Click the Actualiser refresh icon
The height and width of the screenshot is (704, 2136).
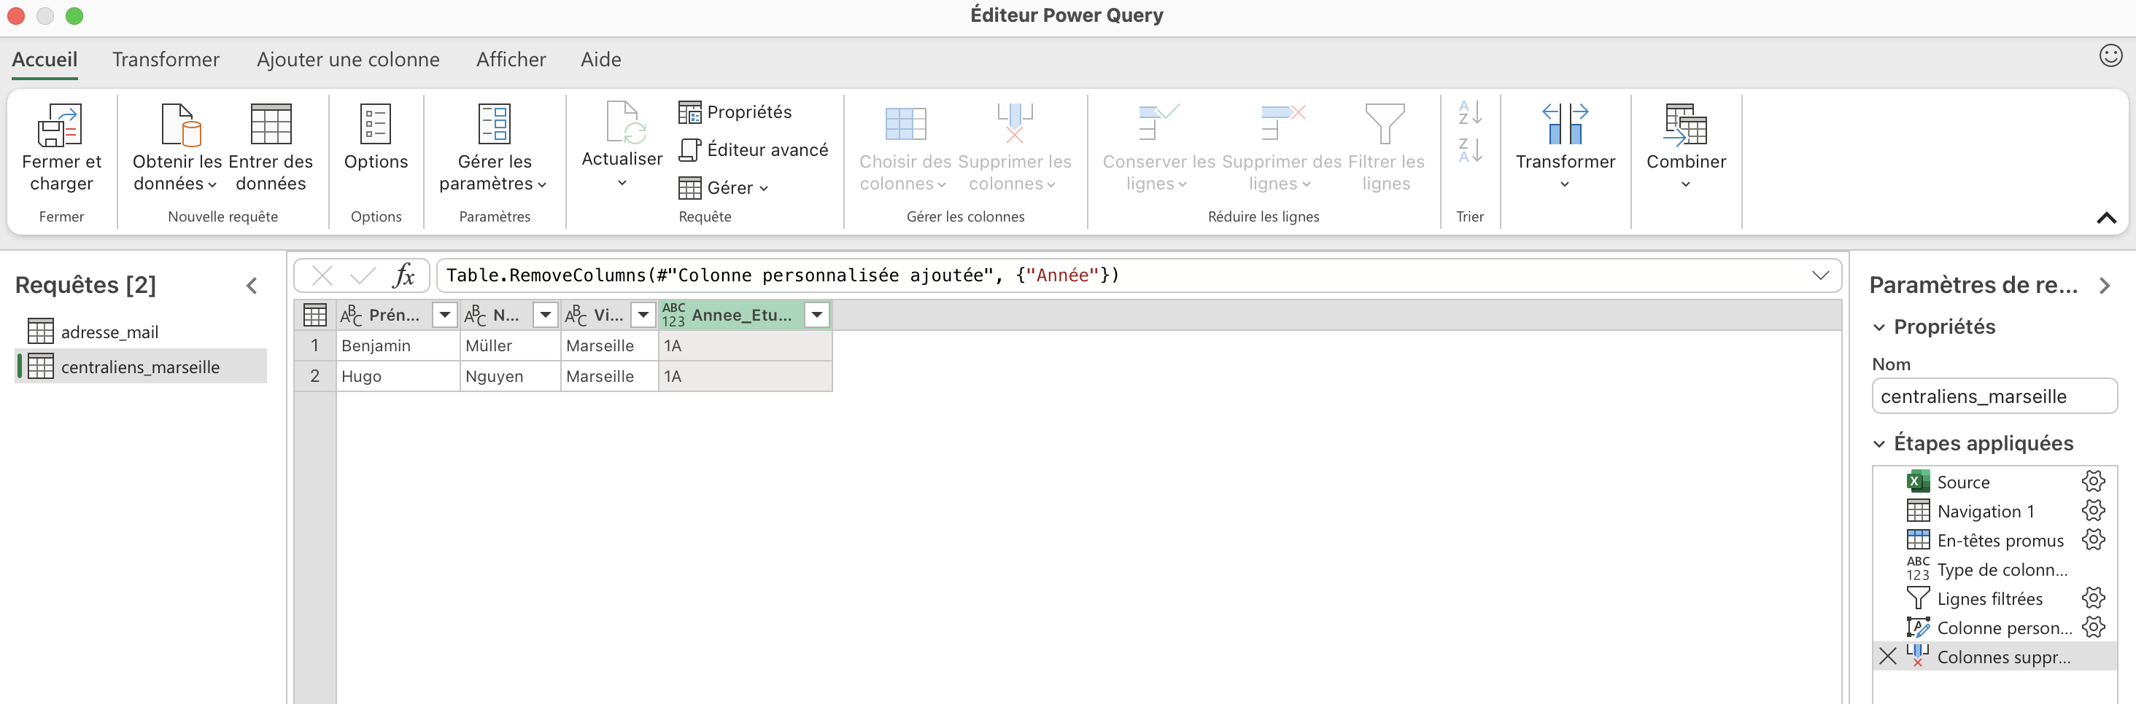point(624,122)
